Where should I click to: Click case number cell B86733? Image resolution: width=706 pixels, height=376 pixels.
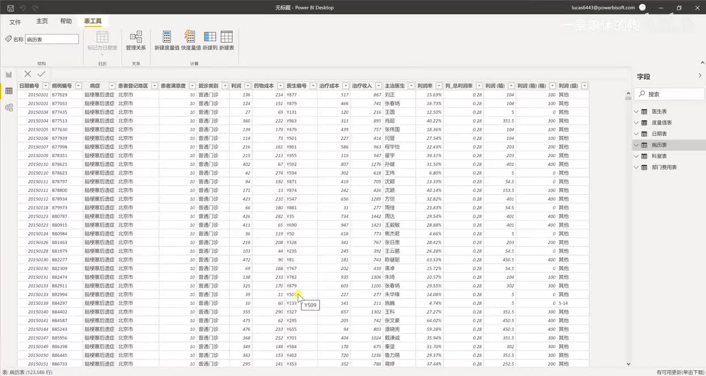60,364
